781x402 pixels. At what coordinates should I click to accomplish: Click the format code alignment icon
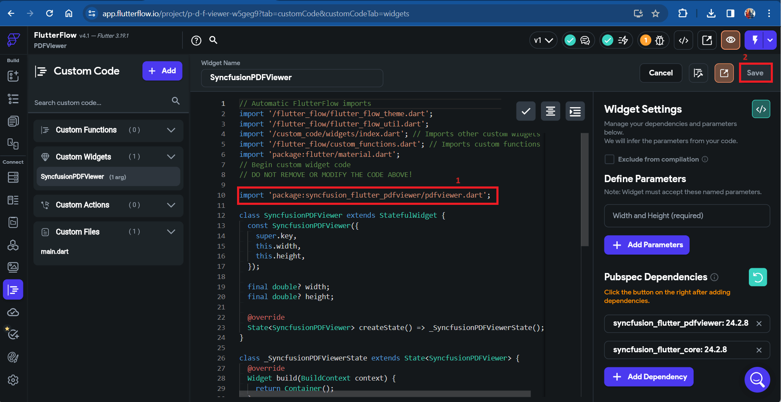pyautogui.click(x=551, y=111)
